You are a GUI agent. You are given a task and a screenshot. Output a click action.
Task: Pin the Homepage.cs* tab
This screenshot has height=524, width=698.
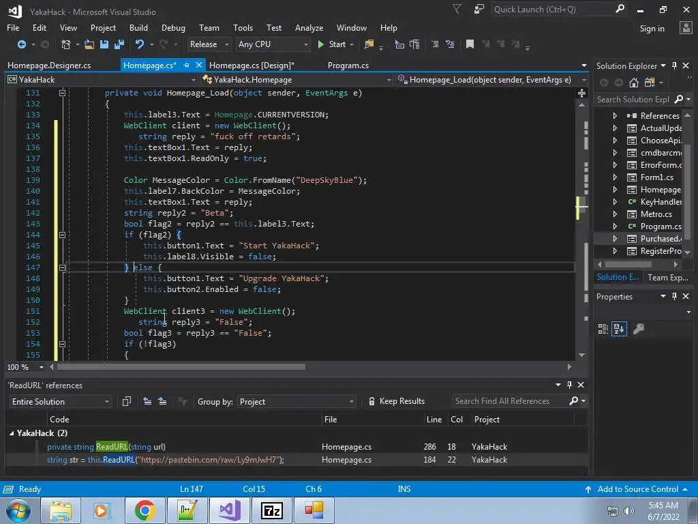186,65
